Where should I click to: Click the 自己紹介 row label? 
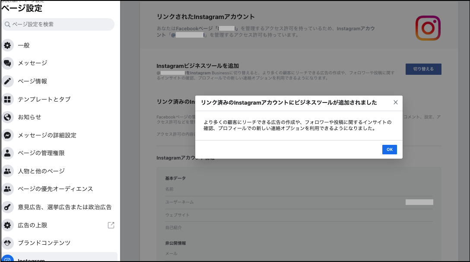coord(174,227)
